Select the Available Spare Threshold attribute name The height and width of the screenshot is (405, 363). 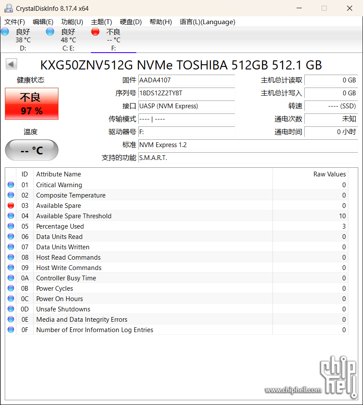[x=74, y=216]
